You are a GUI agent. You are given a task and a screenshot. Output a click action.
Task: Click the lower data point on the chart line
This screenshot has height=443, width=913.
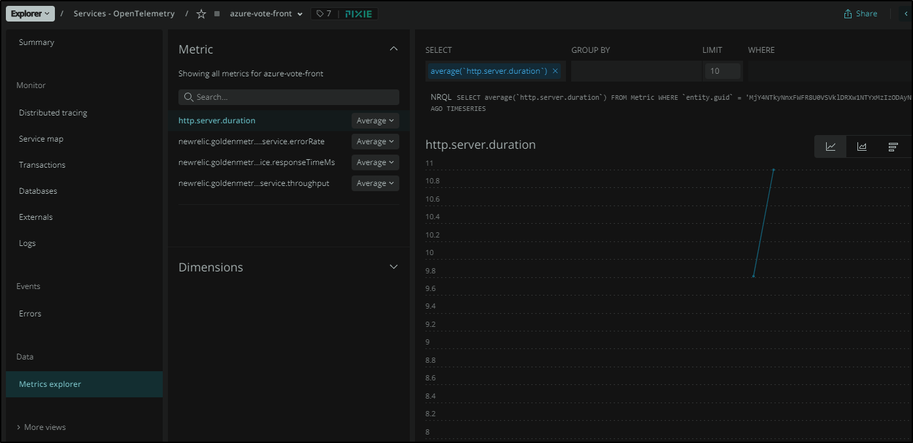pos(754,276)
